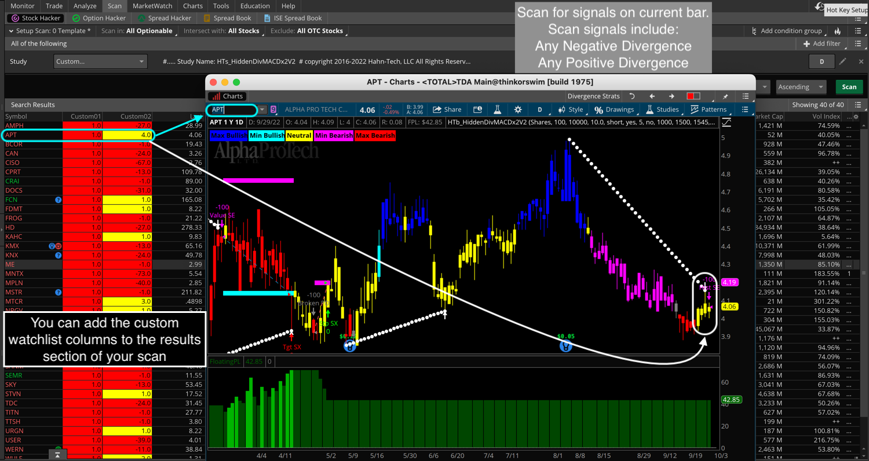869x461 pixels.
Task: Click the first blue earnings marker icon on the chart
Action: pyautogui.click(x=349, y=346)
